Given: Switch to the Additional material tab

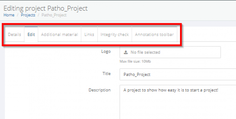Looking at the screenshot, I should pos(59,34).
